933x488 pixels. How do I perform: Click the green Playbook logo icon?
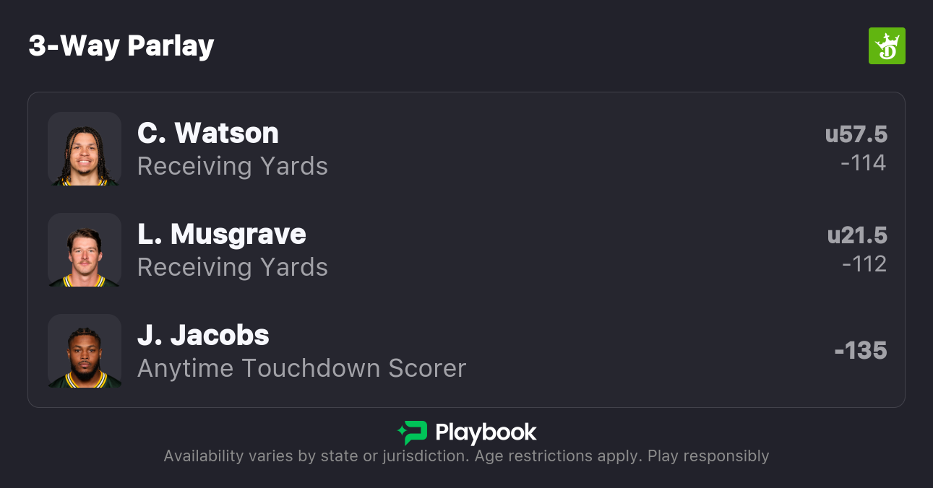413,432
